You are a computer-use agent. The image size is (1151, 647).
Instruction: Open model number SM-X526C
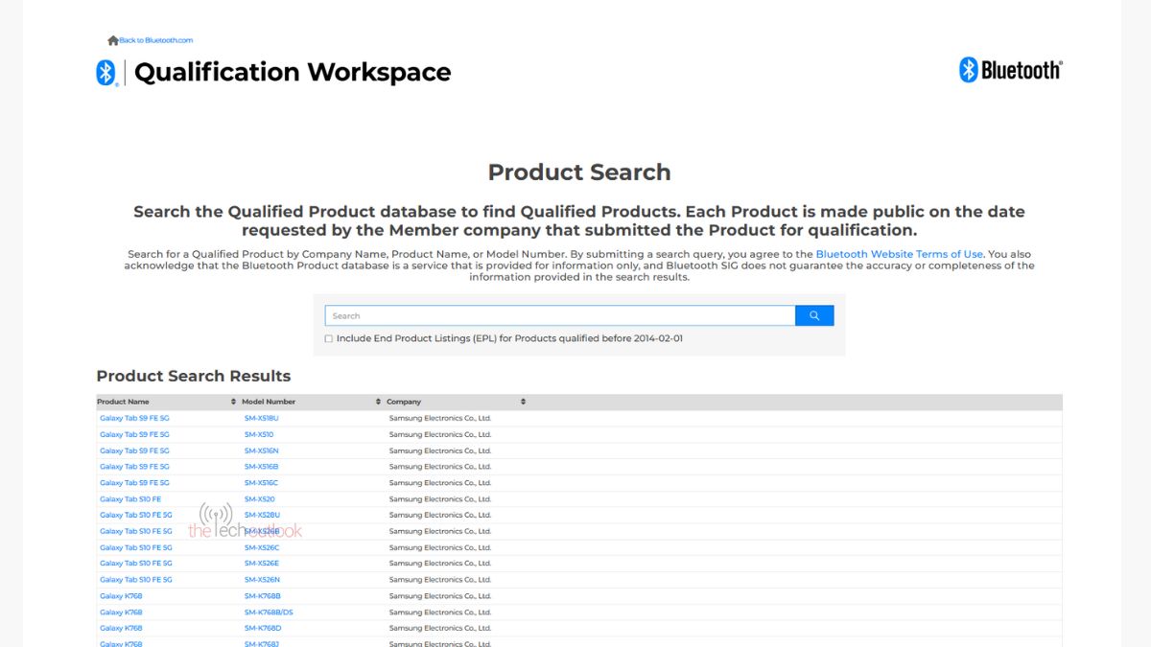(x=262, y=547)
